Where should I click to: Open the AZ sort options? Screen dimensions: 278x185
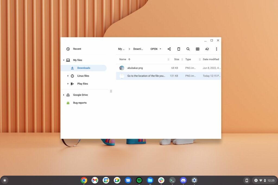207,49
